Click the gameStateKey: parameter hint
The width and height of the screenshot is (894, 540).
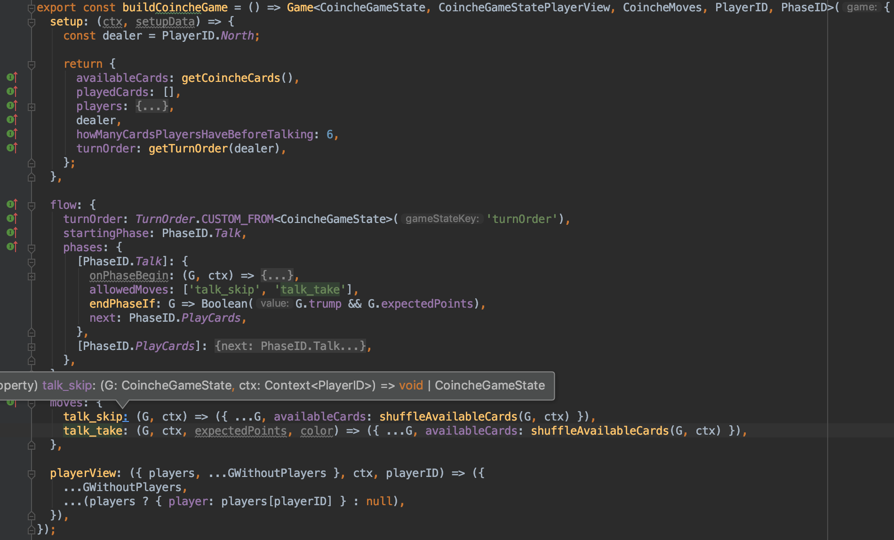click(x=442, y=219)
